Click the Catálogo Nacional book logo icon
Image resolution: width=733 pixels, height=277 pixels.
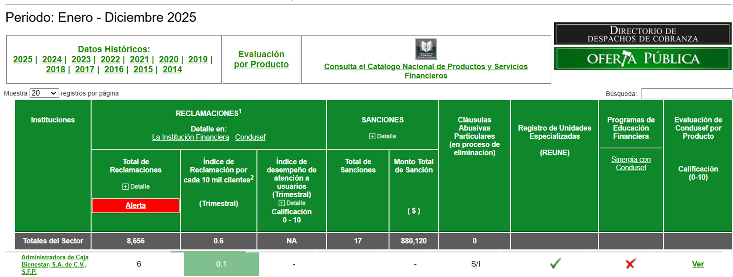coord(426,49)
